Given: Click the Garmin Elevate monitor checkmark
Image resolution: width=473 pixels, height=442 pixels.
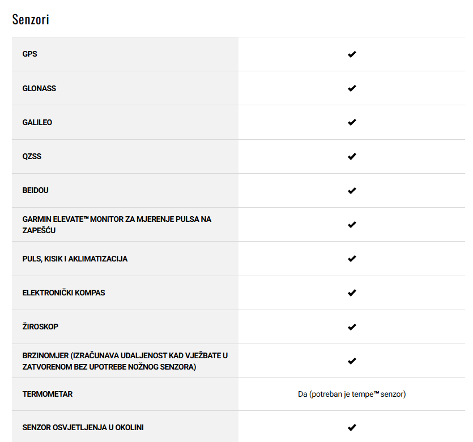Looking at the screenshot, I should tap(352, 225).
